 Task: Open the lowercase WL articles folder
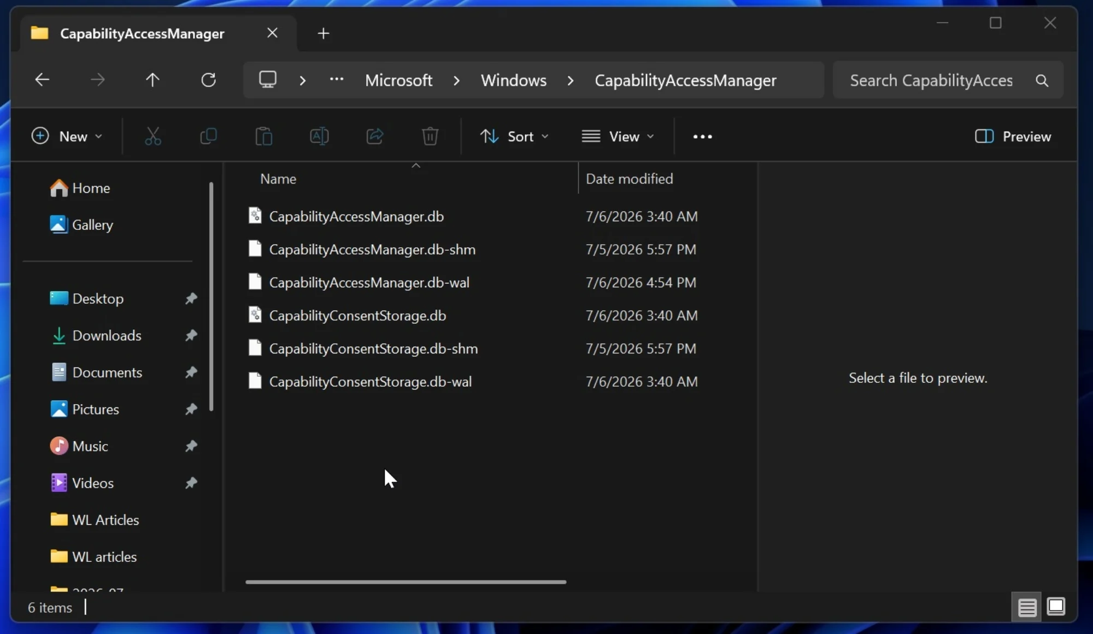(x=93, y=556)
